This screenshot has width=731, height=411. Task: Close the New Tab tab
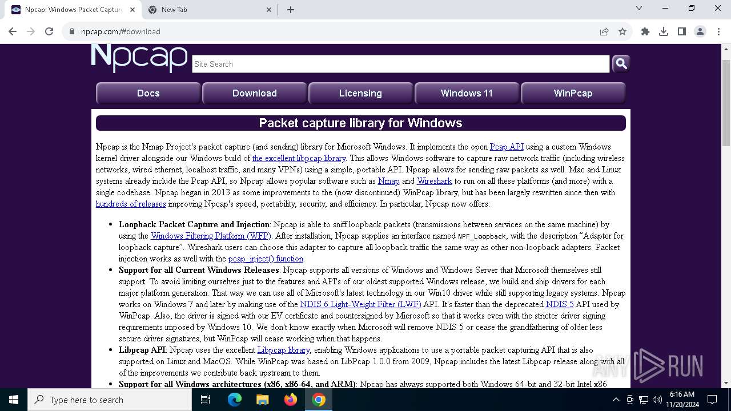269,9
